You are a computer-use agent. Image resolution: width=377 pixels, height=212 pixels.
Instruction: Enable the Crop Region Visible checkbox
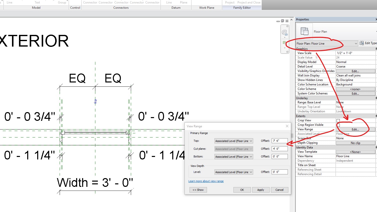click(338, 125)
